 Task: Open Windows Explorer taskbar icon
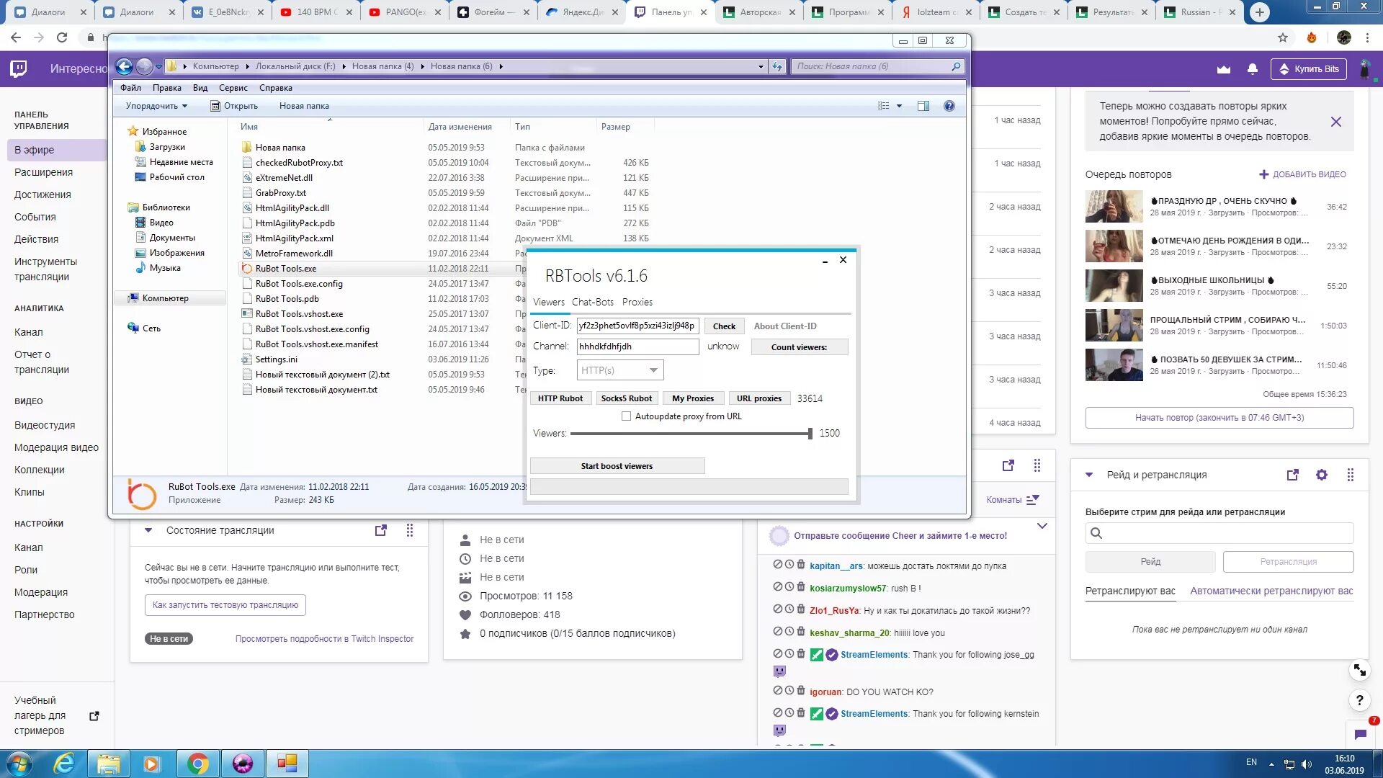[x=109, y=763]
